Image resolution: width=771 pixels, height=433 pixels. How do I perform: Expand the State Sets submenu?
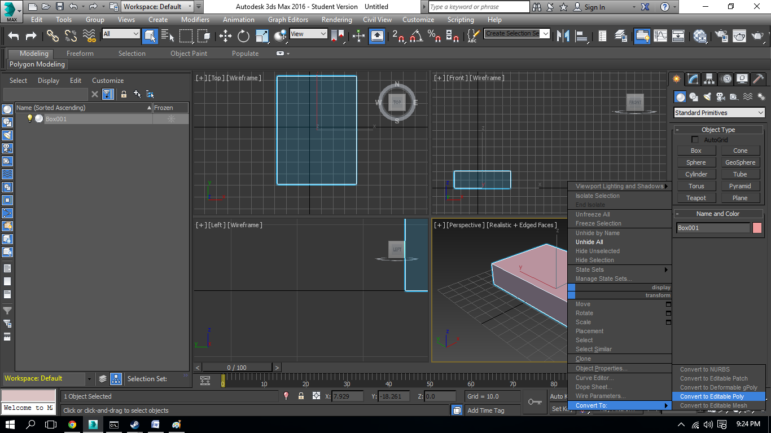pos(620,269)
